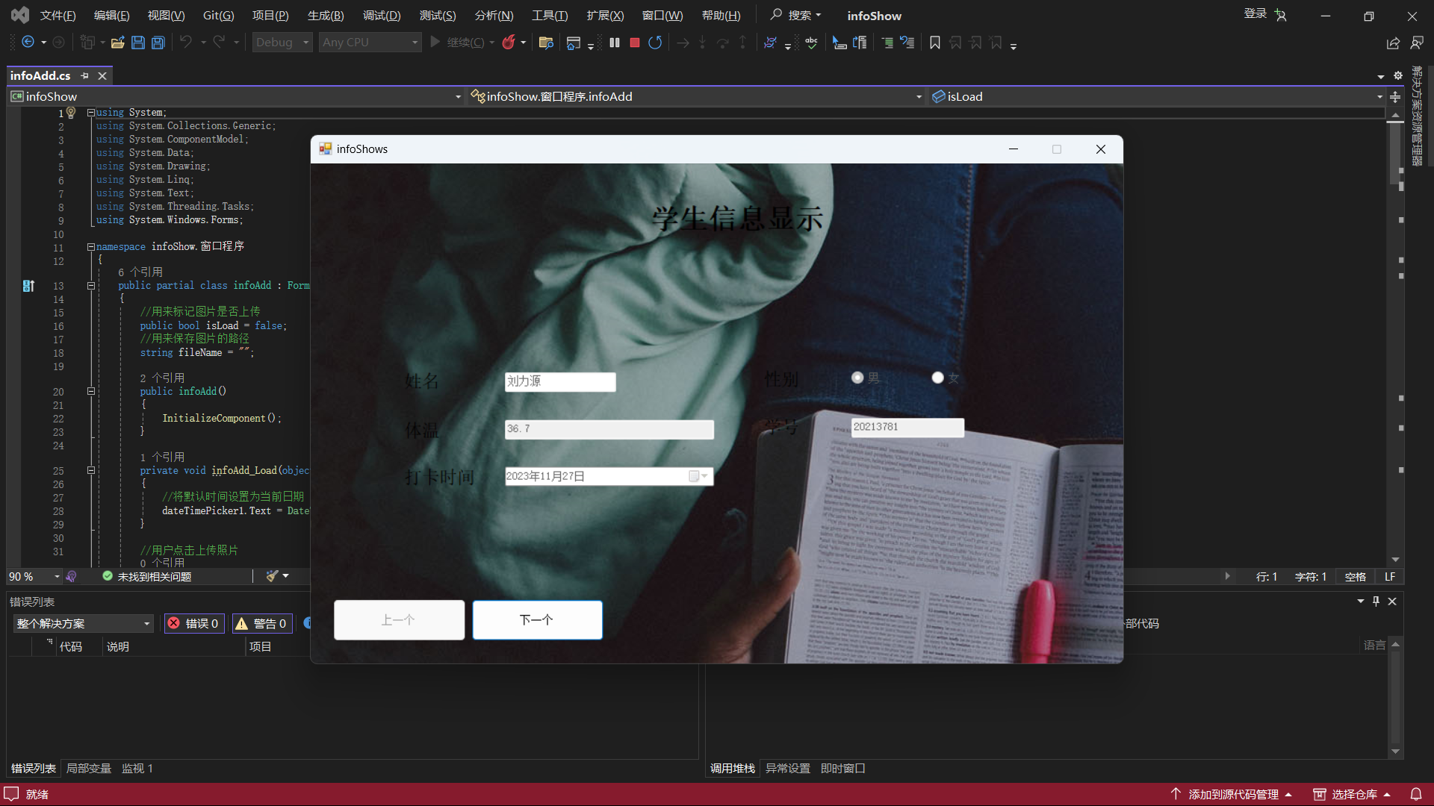Restart debugging with circular arrow icon

[655, 43]
